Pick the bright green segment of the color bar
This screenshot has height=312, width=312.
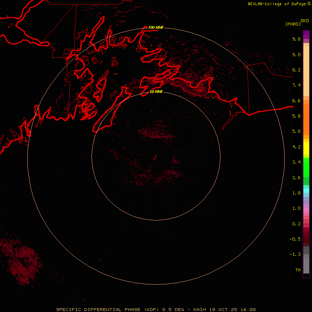click(x=306, y=167)
